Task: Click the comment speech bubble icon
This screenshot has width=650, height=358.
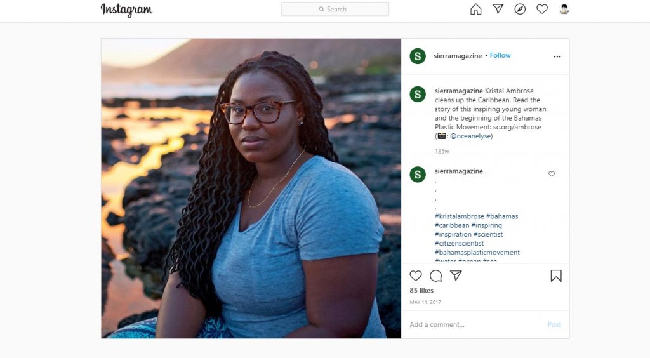Action: coord(436,275)
